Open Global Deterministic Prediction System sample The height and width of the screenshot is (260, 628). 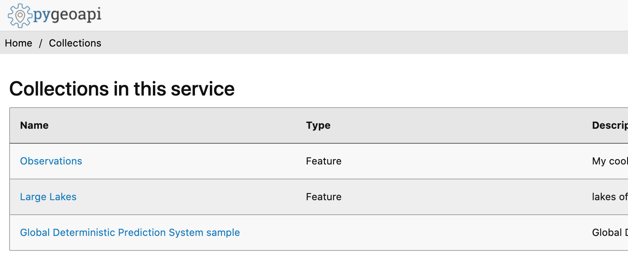[130, 233]
